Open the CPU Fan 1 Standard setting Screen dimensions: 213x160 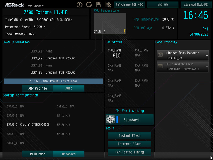(130, 119)
